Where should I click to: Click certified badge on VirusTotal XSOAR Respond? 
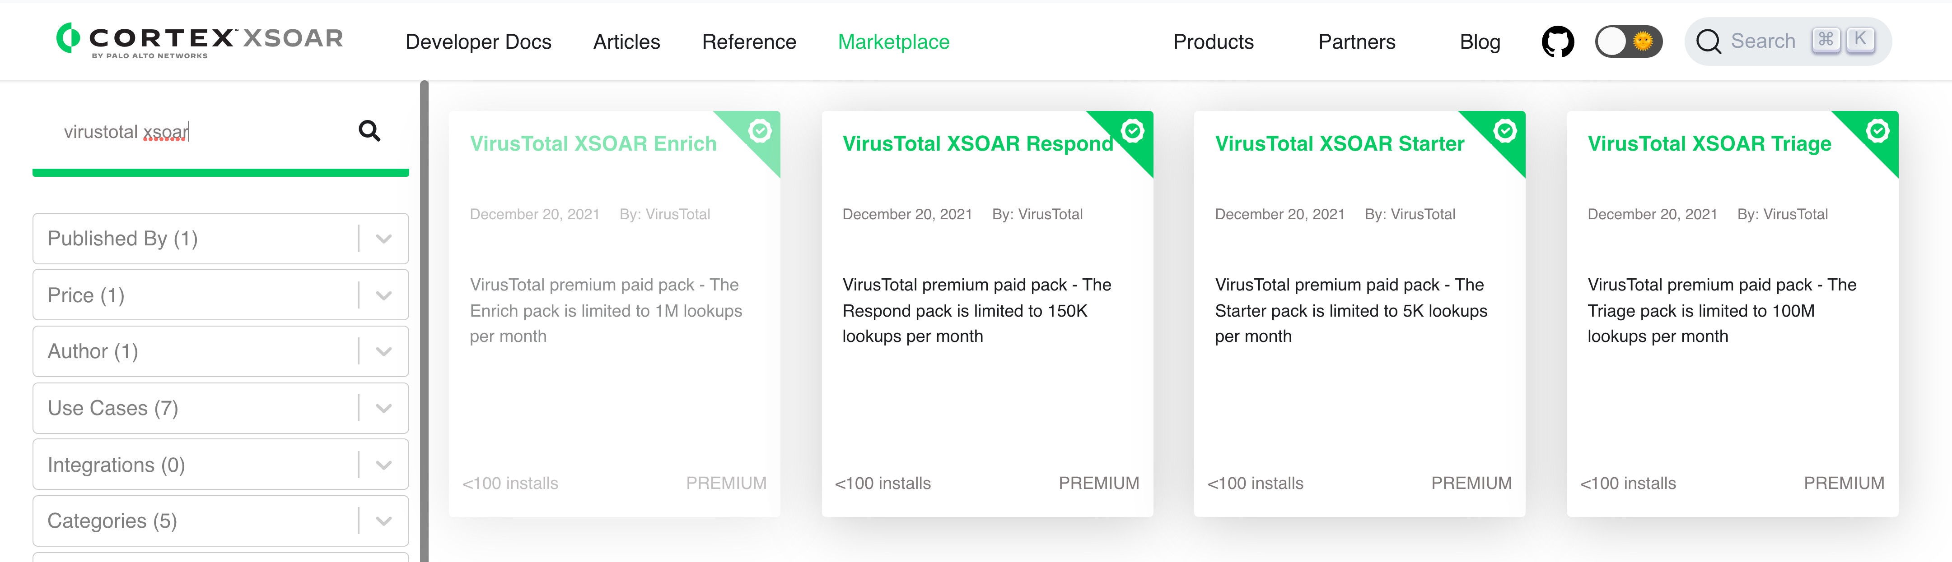(1132, 131)
